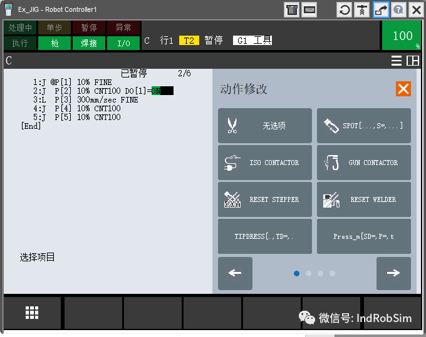Click the 暂停 status indicator in status grid
Image resolution: width=426 pixels, height=337 pixels.
coord(89,28)
